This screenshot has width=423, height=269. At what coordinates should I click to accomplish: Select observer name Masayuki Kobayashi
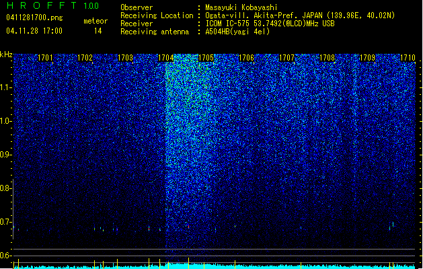coord(241,7)
